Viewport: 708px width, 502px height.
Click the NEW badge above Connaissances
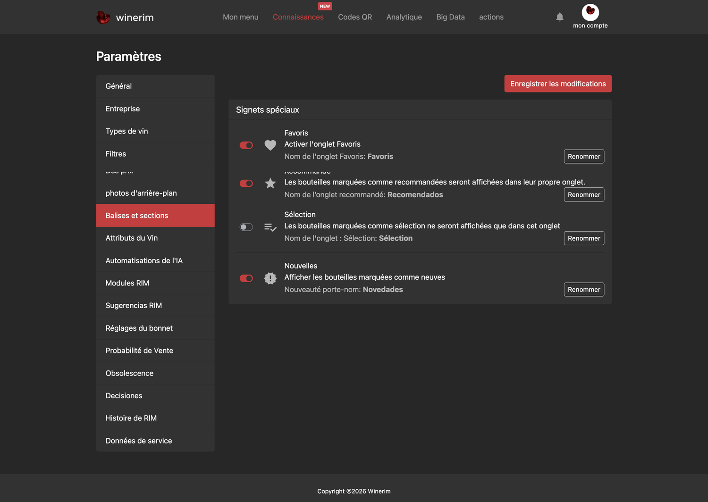coord(325,6)
